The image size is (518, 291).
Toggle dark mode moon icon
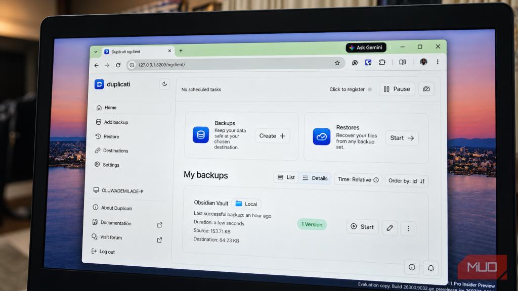click(164, 84)
